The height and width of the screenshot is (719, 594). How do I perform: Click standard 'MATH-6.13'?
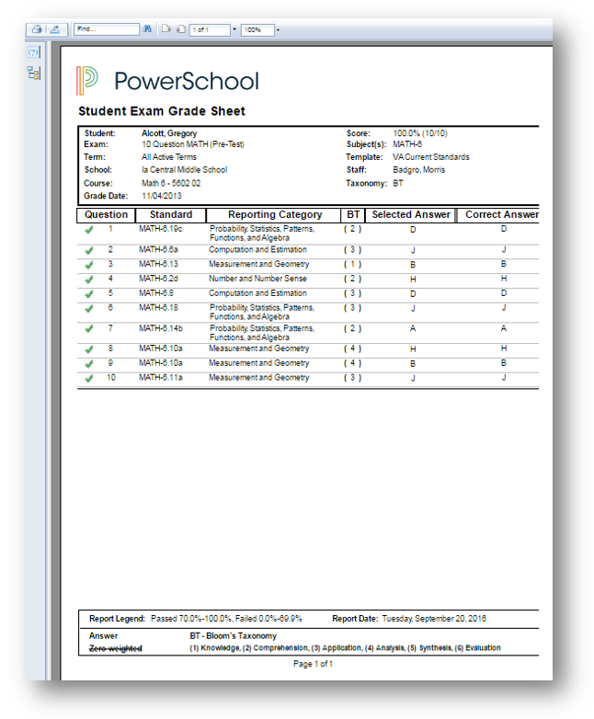(x=159, y=264)
